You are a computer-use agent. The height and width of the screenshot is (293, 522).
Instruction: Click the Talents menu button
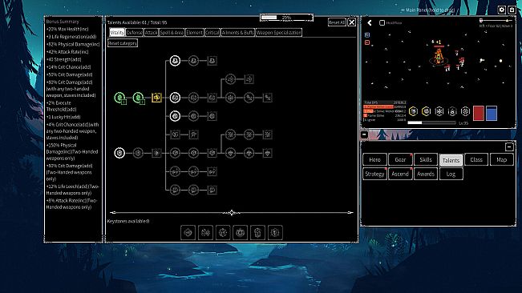451,160
